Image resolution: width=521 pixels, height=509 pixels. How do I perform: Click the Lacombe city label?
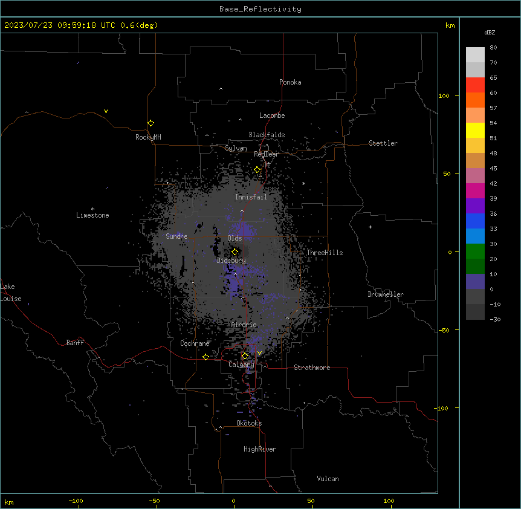[272, 115]
